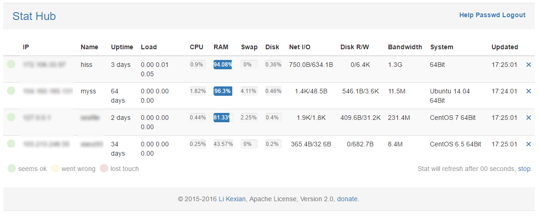This screenshot has height=217, width=539.
Task: Click green status dot for myss server
Action: (x=12, y=91)
